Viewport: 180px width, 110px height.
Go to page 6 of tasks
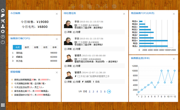click(105, 92)
